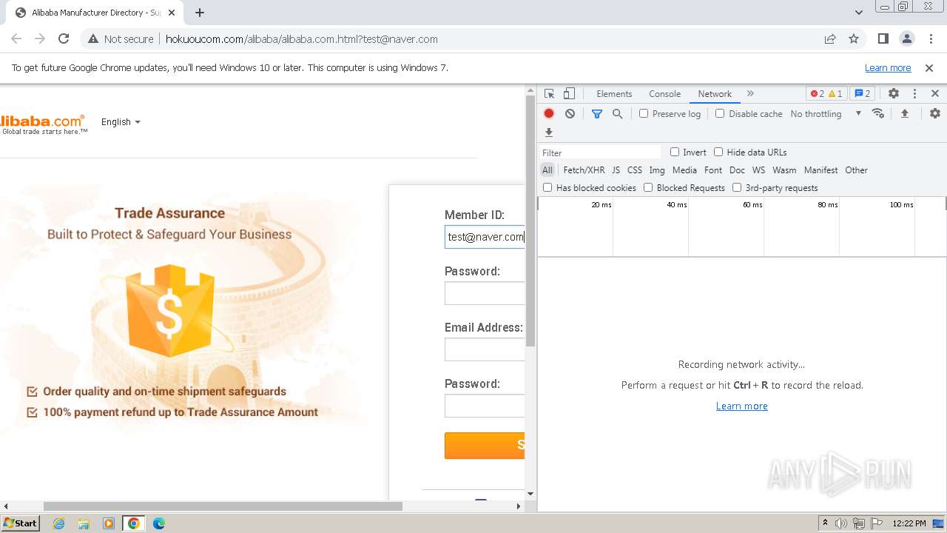Screen dimensions: 947x533
Task: Clear the network log
Action: (x=570, y=113)
